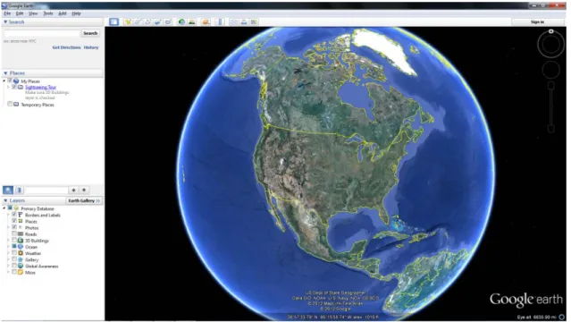
Task: Click the More layer folder icon
Action: 21,273
